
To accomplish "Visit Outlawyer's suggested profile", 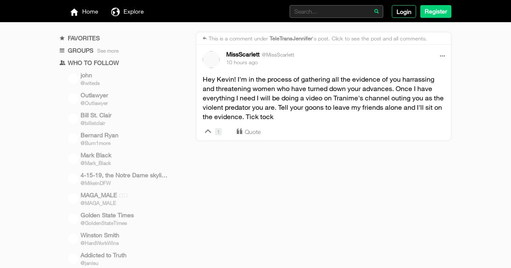I will tap(94, 95).
